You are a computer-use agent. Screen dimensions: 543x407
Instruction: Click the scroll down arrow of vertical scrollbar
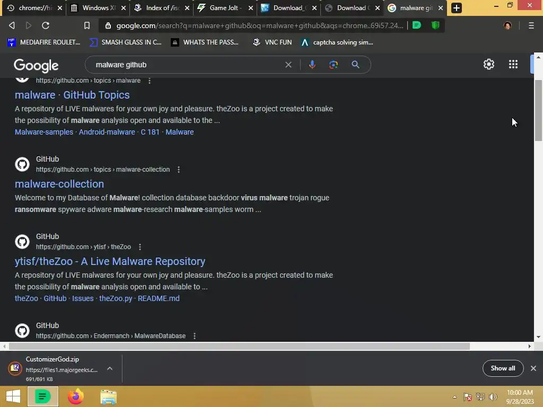click(x=538, y=337)
